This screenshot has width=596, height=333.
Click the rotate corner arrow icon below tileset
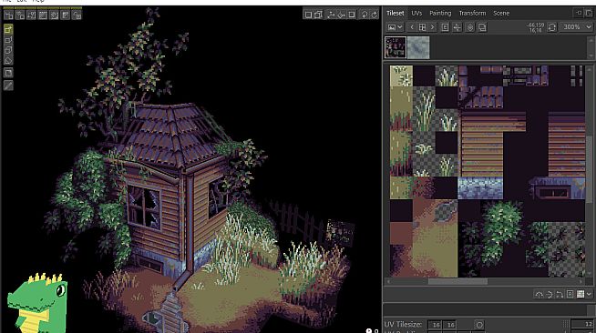coord(560,294)
